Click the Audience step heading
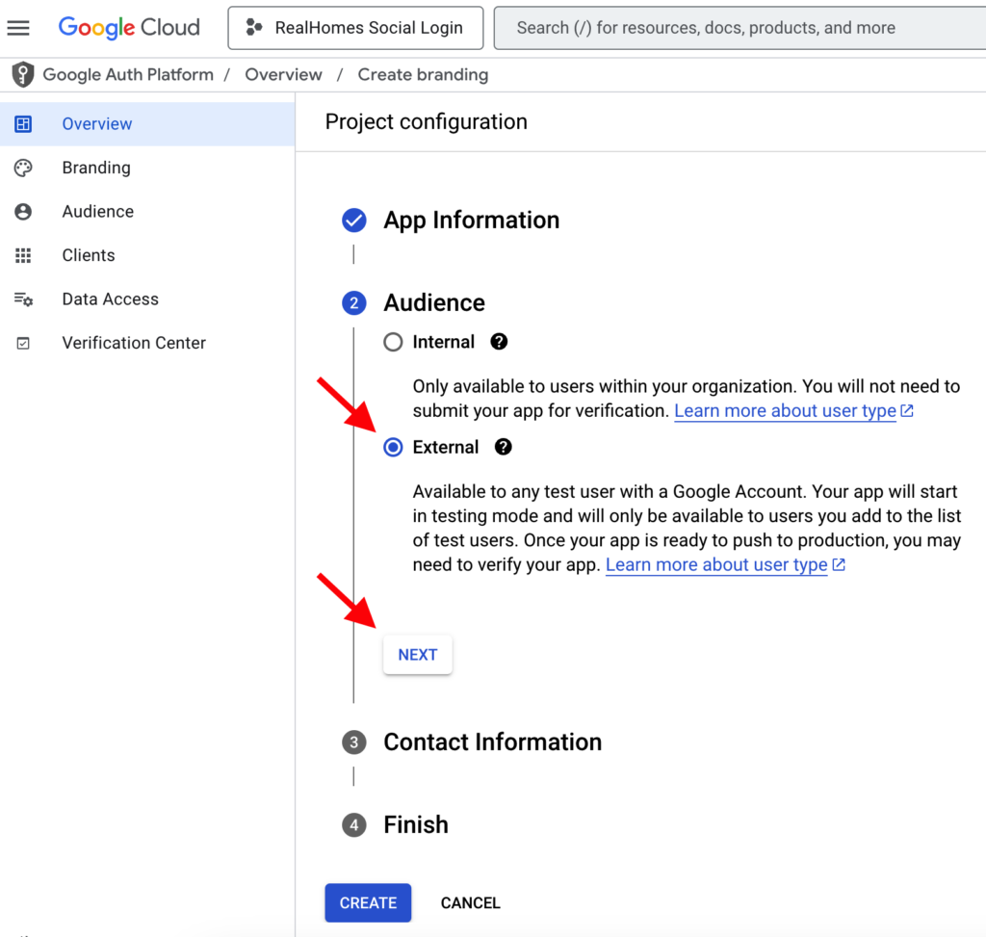 [434, 303]
